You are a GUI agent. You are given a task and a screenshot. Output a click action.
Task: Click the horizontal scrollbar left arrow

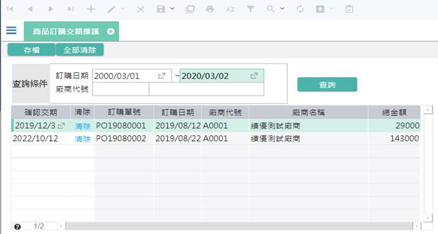[61, 226]
